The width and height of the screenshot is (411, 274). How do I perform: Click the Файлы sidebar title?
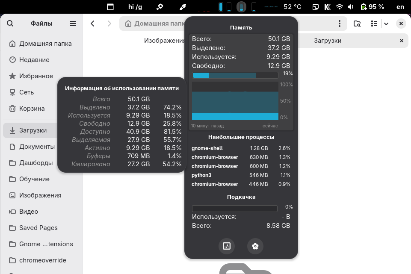point(41,24)
